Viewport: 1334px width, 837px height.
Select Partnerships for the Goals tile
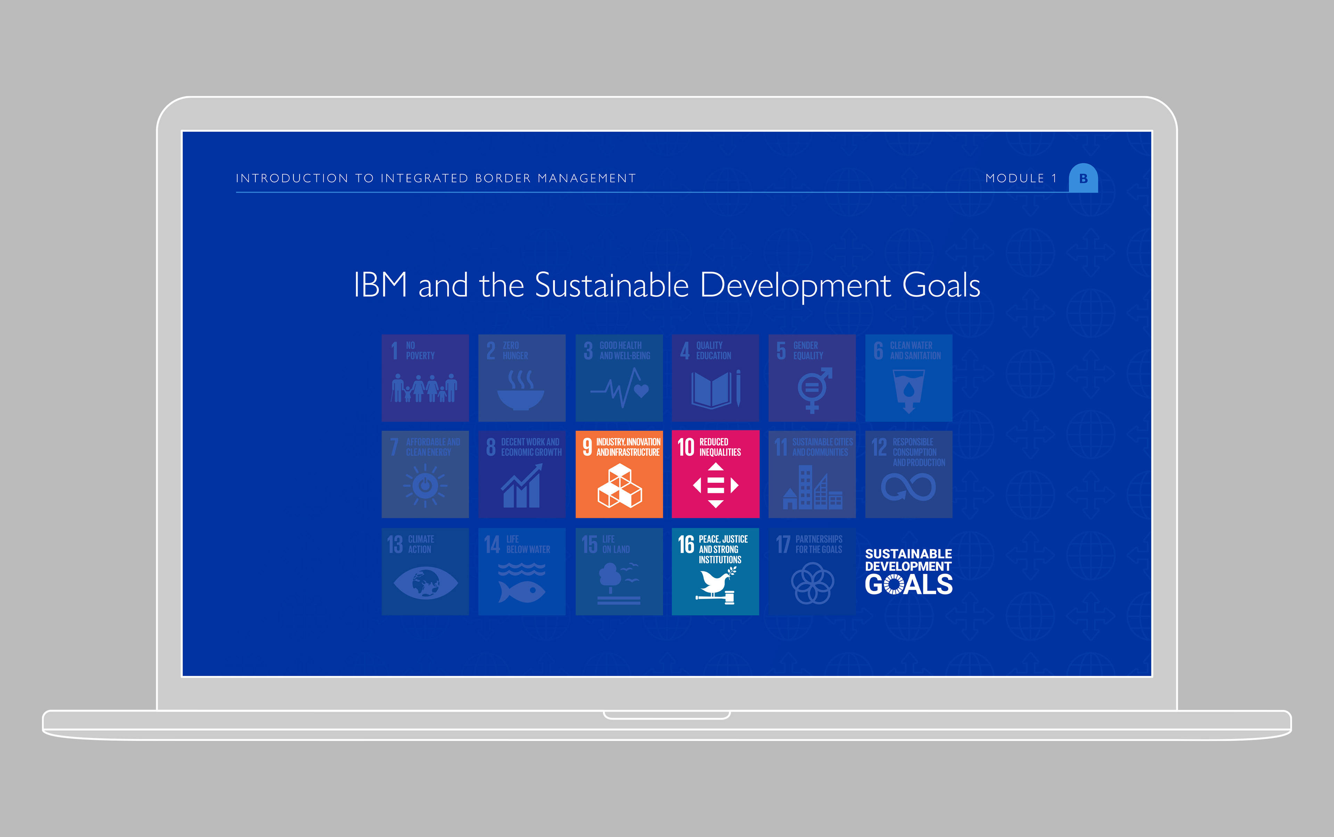coord(812,571)
